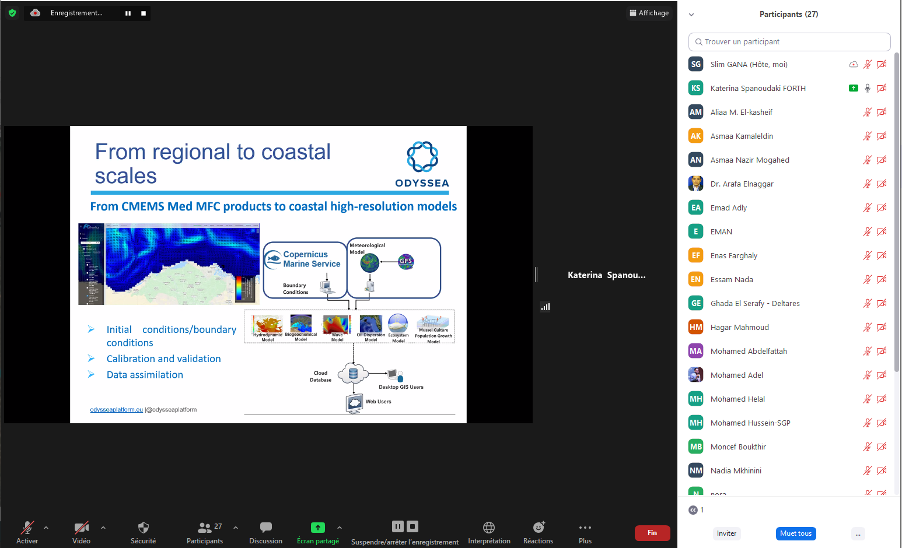Click Katerina Spanou... speaker name tile
Image resolution: width=902 pixels, height=548 pixels.
click(607, 275)
